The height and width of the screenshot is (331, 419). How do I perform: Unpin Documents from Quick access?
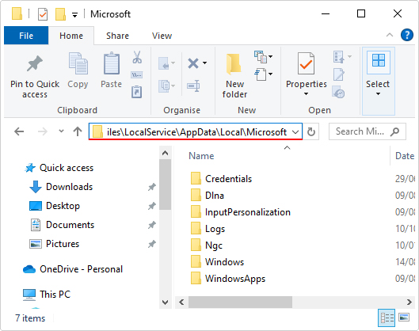152,225
